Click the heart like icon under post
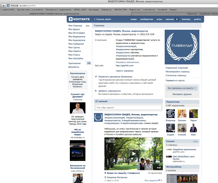 coord(159,180)
